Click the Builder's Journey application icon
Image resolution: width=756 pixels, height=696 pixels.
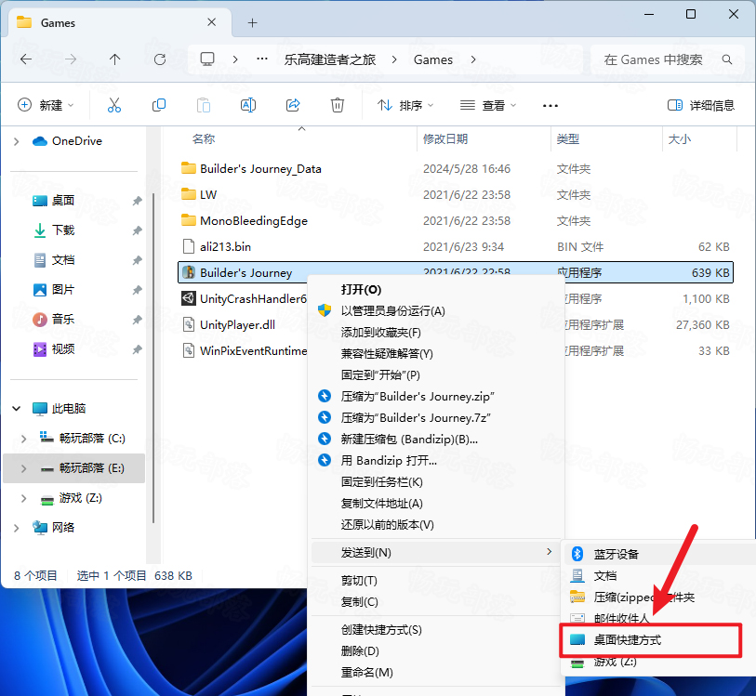click(189, 272)
